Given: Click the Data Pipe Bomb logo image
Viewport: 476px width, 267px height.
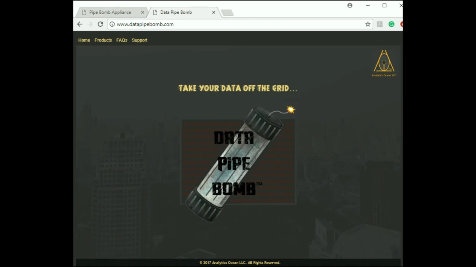Looking at the screenshot, I should [238, 163].
